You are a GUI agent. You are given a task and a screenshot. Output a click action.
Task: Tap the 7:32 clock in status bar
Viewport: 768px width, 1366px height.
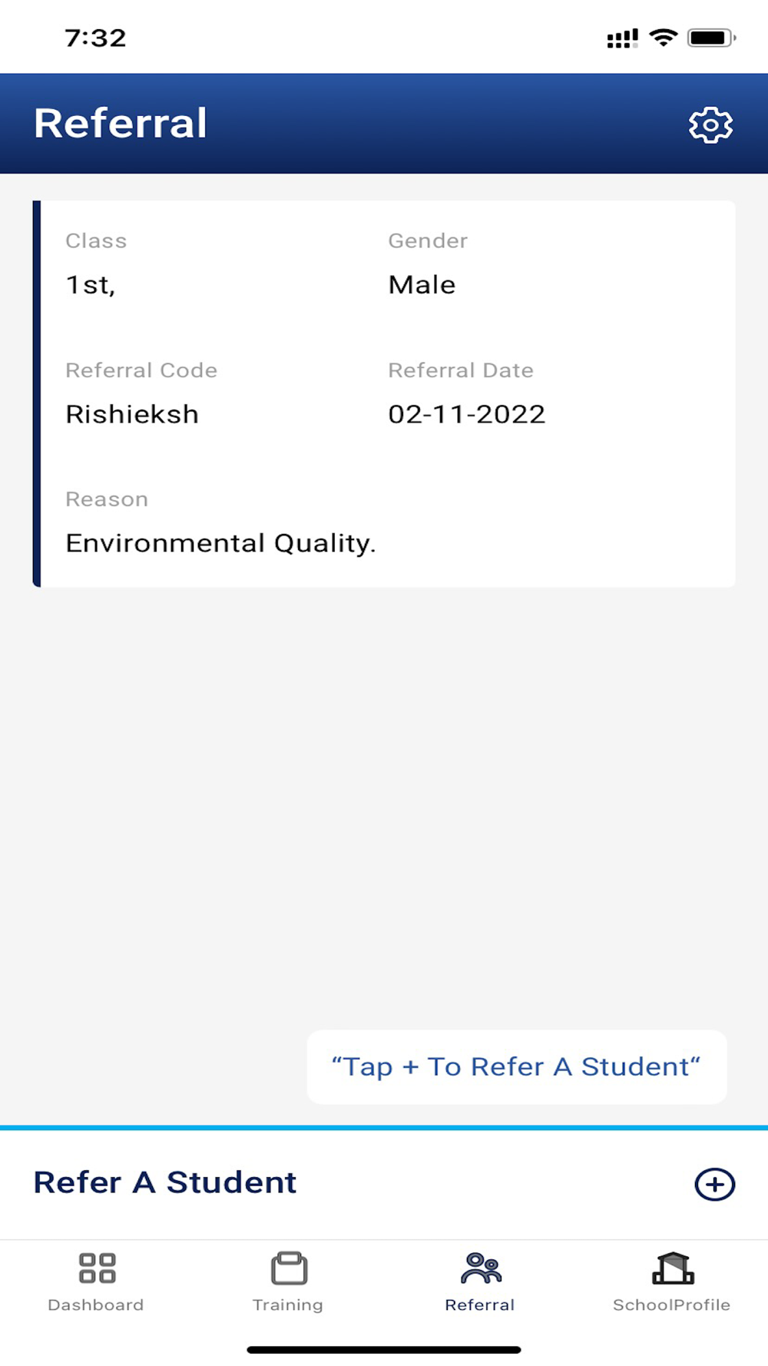coord(95,38)
